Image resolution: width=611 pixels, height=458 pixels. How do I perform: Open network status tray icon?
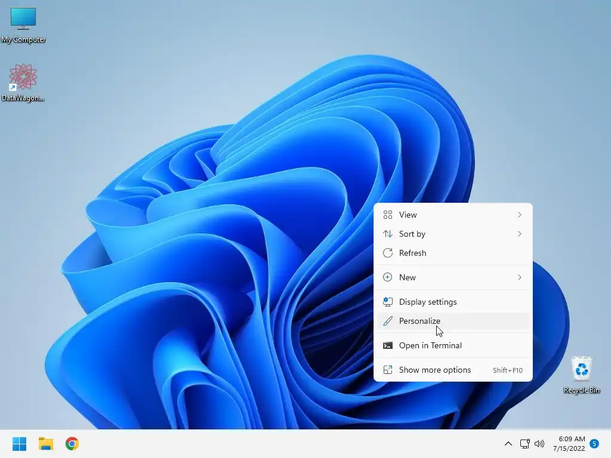[x=524, y=444]
